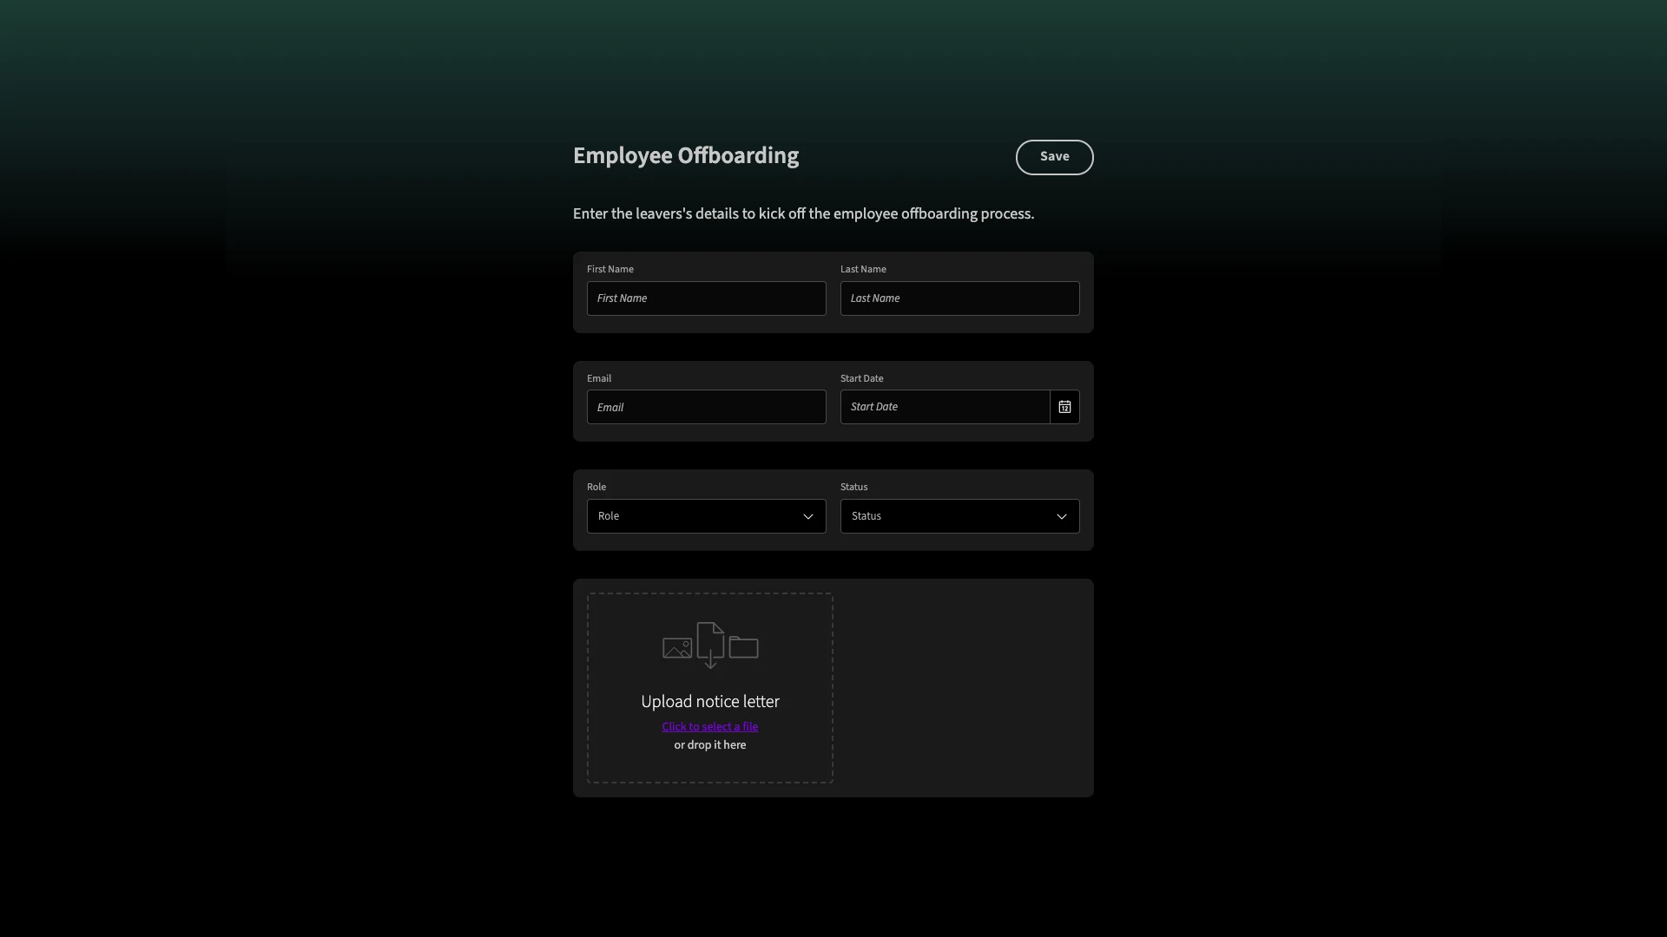Click the Email field label
1667x937 pixels.
tap(599, 378)
